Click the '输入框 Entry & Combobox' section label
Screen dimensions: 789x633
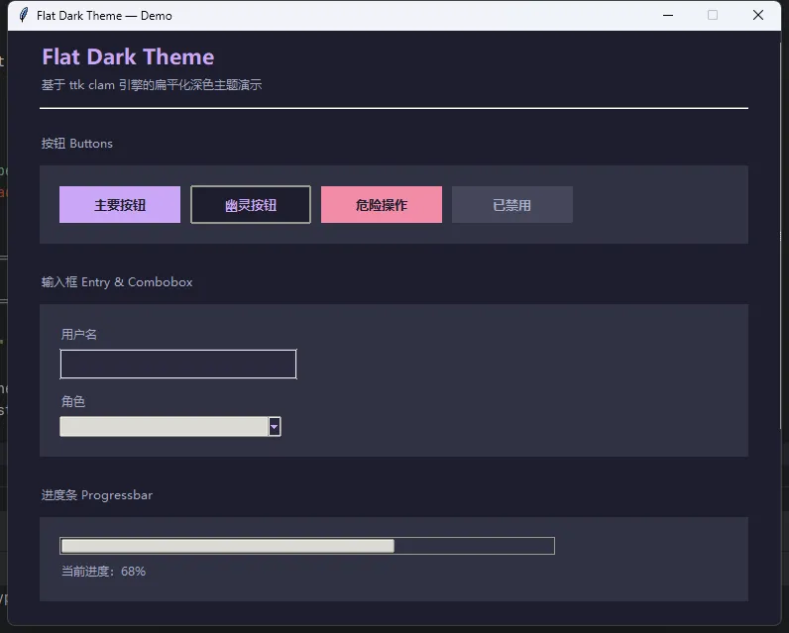[117, 282]
